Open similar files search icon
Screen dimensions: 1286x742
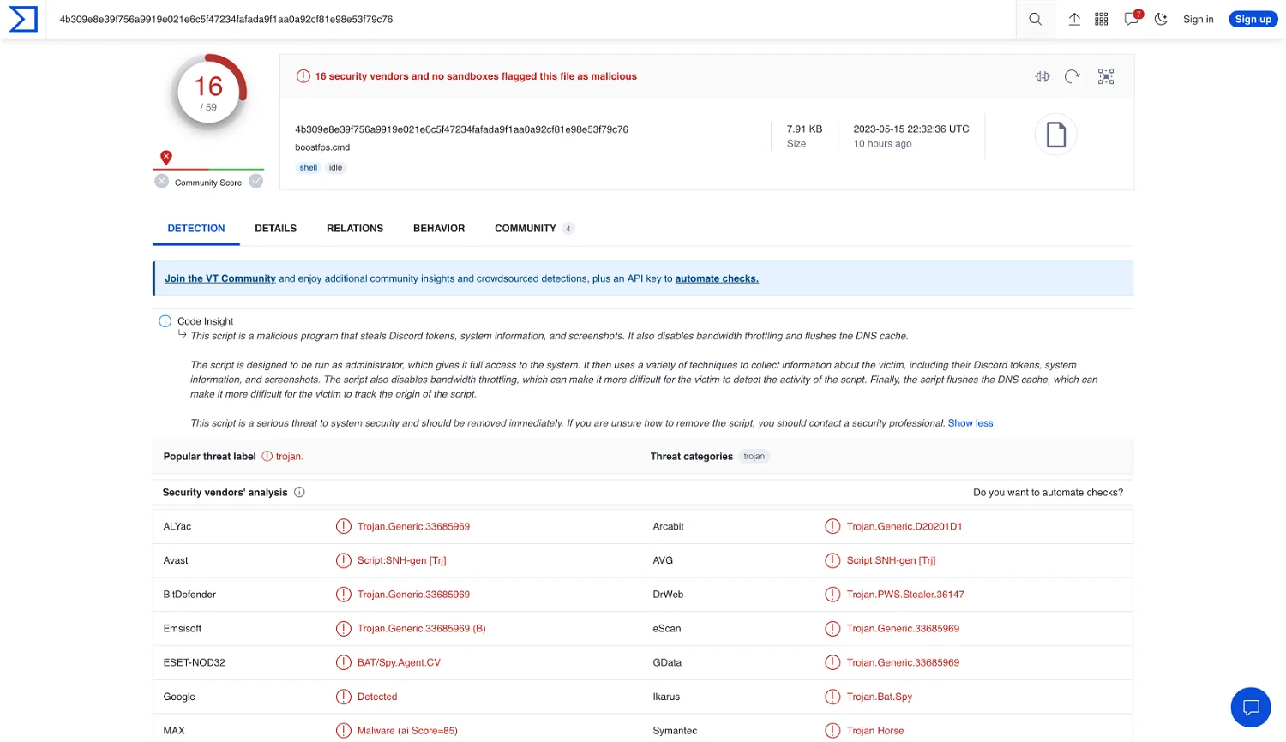pos(1105,76)
